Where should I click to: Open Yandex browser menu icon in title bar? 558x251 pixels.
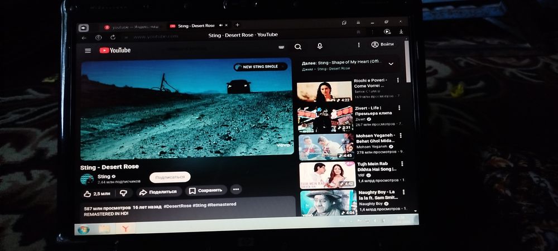tap(359, 22)
